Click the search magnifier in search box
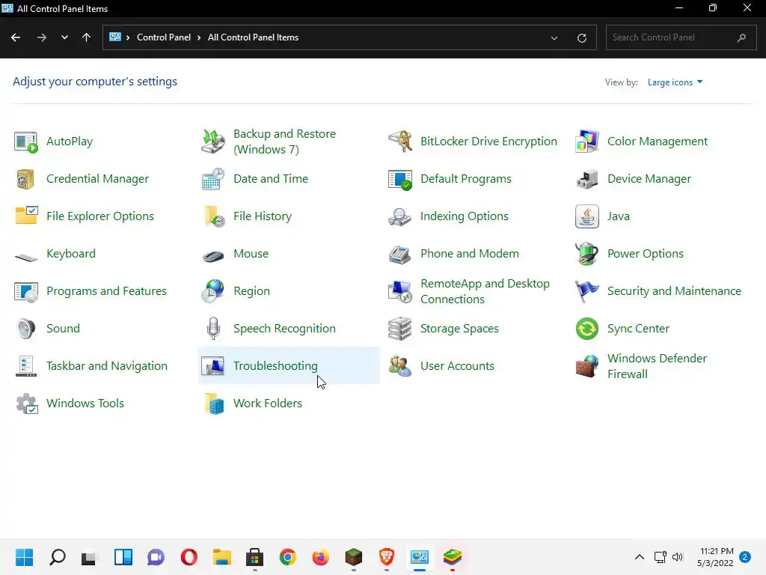Screen dimensions: 766x575 (741, 37)
